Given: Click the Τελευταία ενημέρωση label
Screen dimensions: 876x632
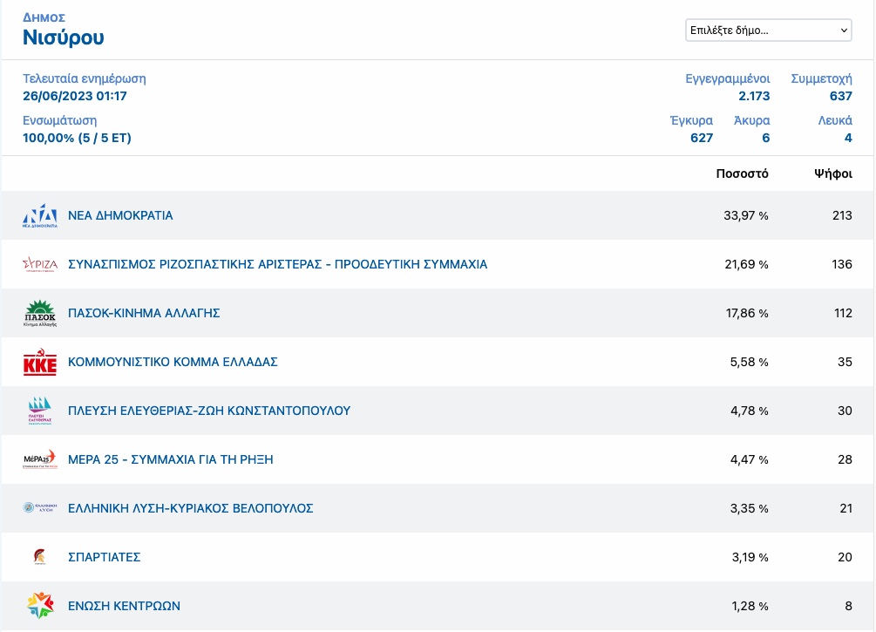Looking at the screenshot, I should pyautogui.click(x=85, y=78).
